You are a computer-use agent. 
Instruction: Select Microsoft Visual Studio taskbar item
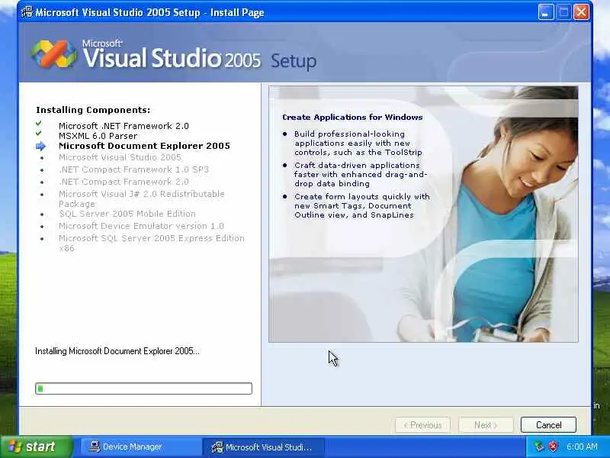tap(264, 447)
